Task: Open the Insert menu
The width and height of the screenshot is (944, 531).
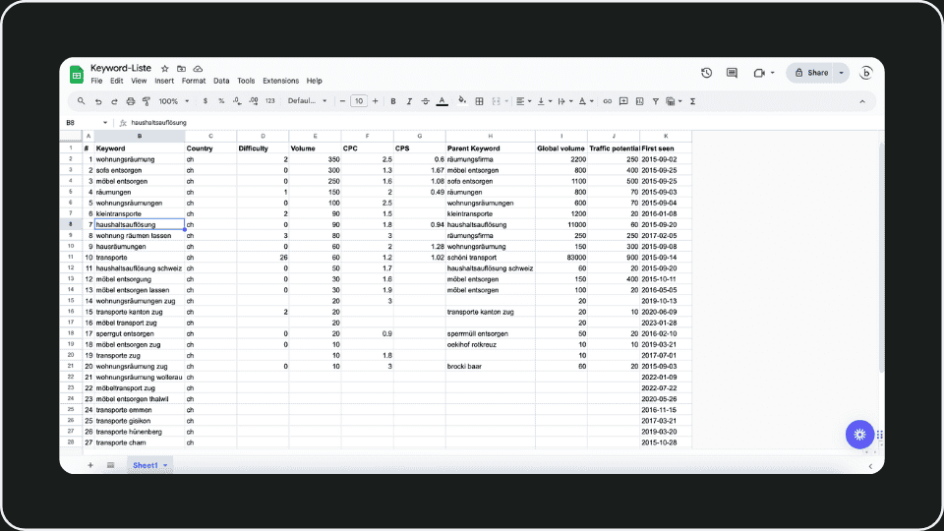Action: click(x=164, y=81)
